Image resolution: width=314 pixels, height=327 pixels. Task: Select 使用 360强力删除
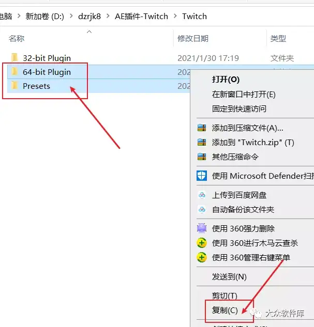243,228
